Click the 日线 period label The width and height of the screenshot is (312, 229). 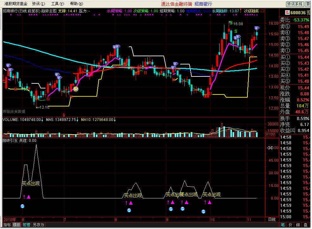pyautogui.click(x=272, y=220)
